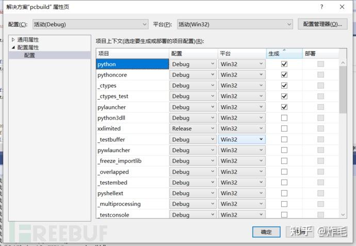Open 配置管理器 configuration manager
Screen dimensions: 356x246
tap(322, 24)
